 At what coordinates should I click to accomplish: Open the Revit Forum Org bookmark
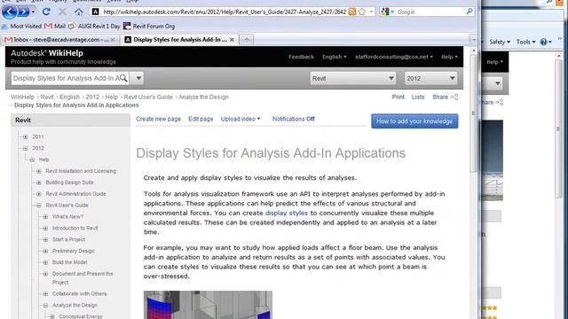(x=149, y=26)
